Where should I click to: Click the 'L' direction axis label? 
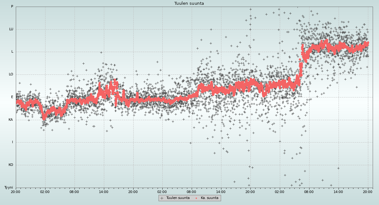pos(12,52)
